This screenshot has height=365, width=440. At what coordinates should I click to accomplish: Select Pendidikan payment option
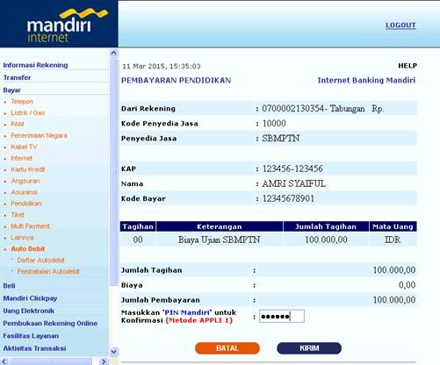click(x=26, y=204)
